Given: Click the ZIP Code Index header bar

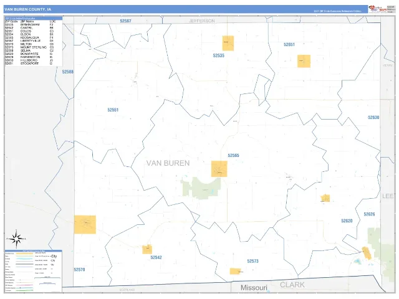Looking at the screenshot, I should point(33,18).
